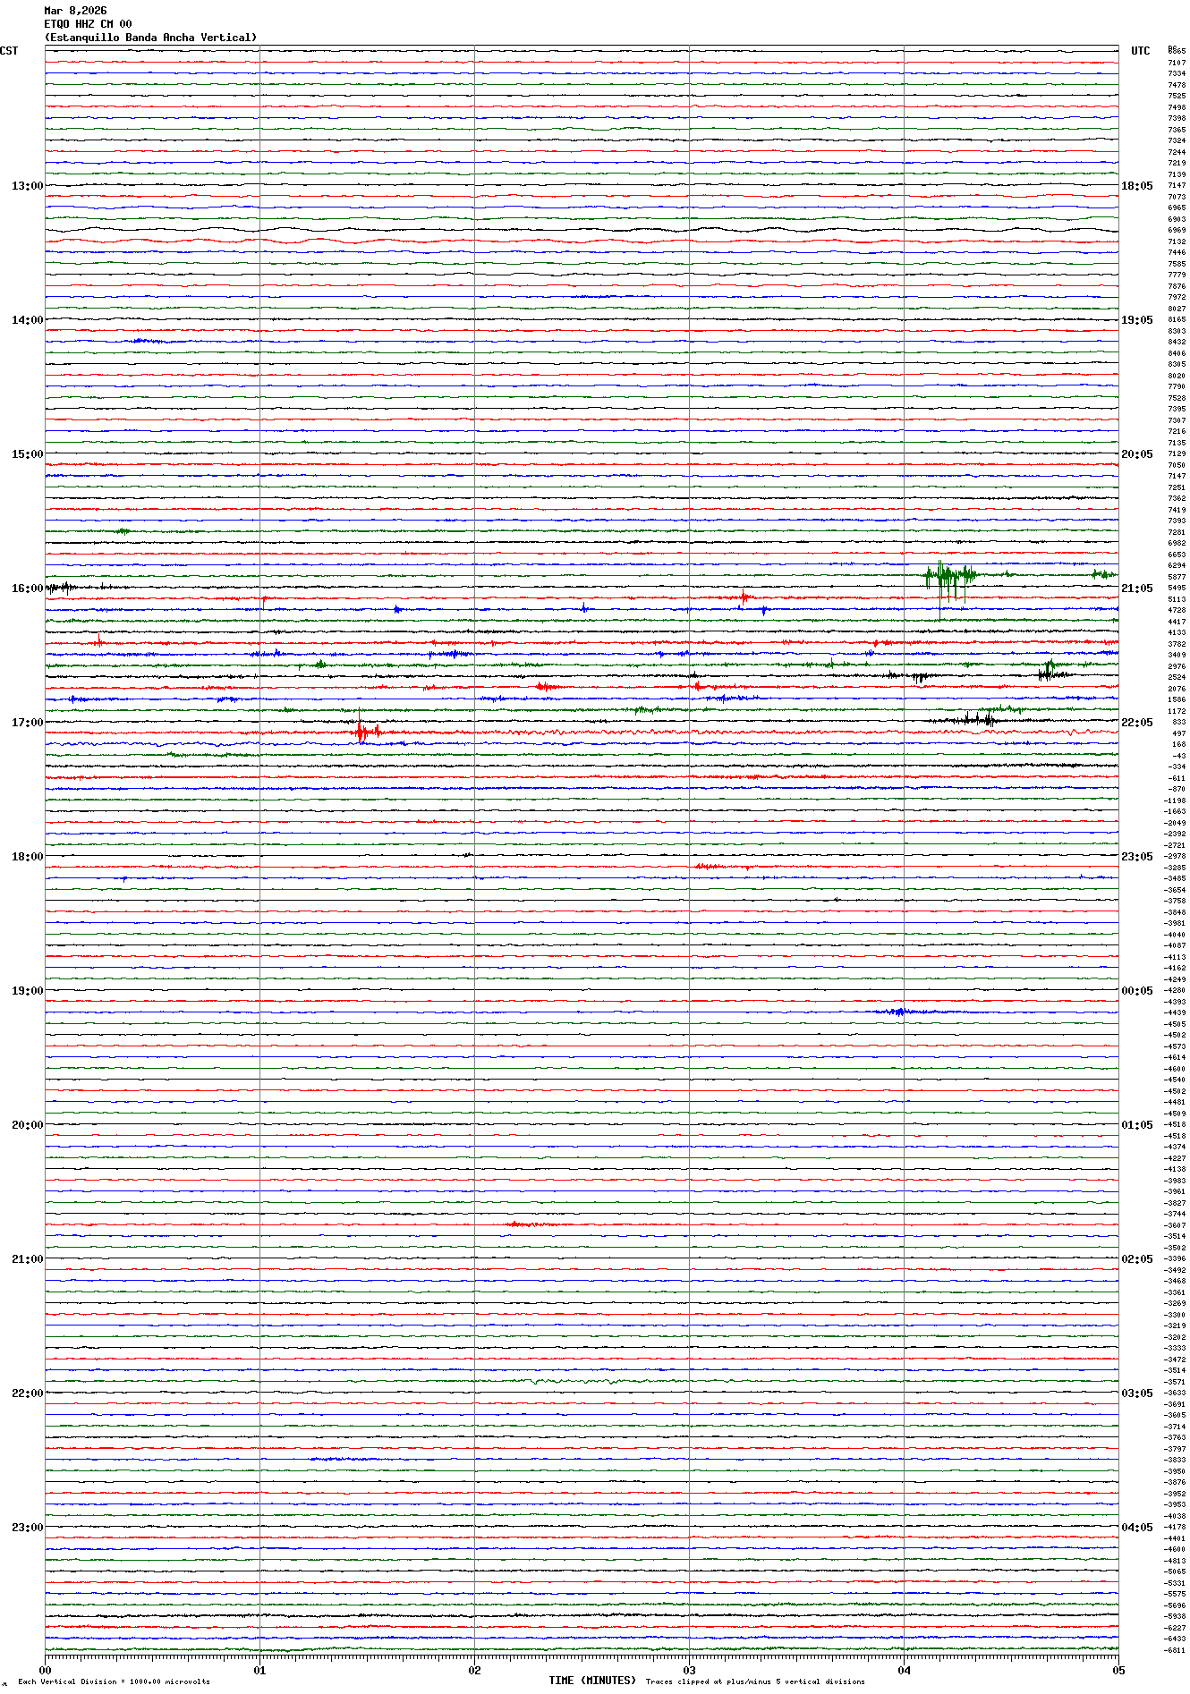Click the UTC timezone header label
The image size is (1190, 1694).
[1140, 51]
